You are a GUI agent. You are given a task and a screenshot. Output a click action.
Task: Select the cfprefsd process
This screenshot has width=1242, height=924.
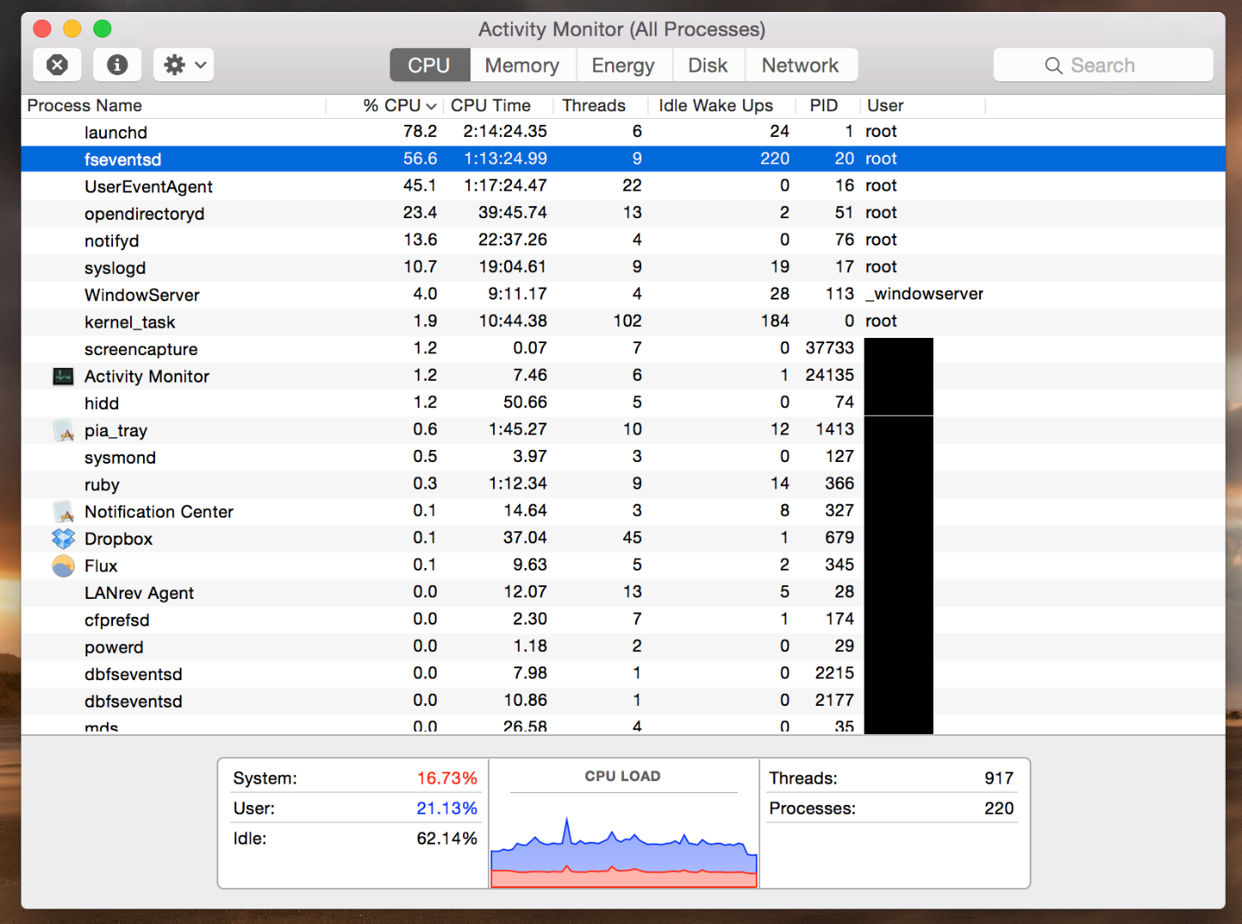click(623, 619)
